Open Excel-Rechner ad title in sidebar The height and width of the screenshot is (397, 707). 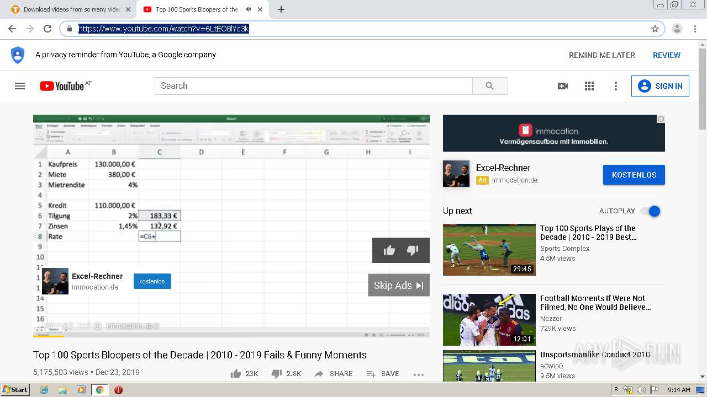click(x=503, y=168)
